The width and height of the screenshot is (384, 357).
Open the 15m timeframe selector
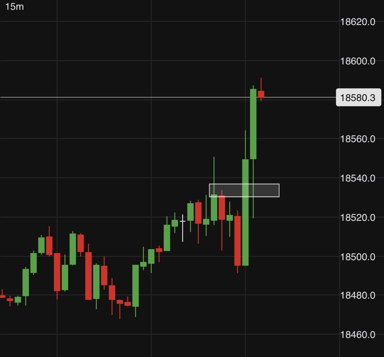pyautogui.click(x=15, y=7)
